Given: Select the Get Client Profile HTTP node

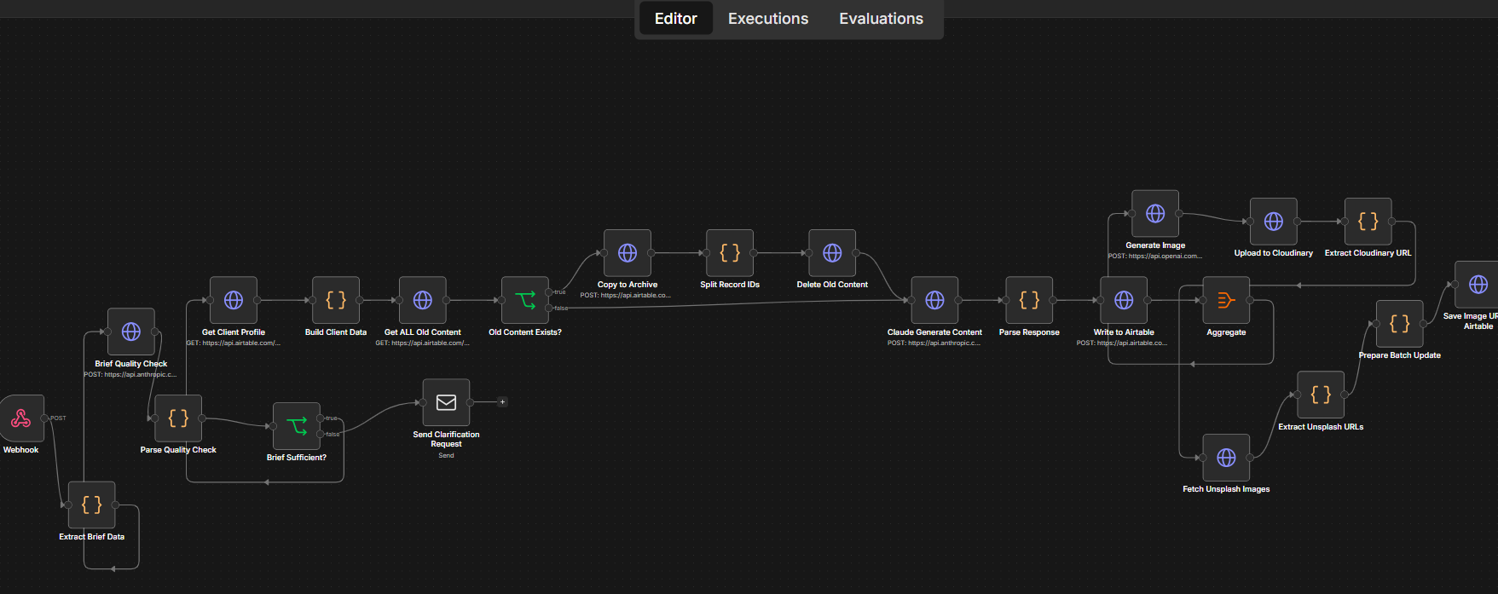Looking at the screenshot, I should coord(234,300).
